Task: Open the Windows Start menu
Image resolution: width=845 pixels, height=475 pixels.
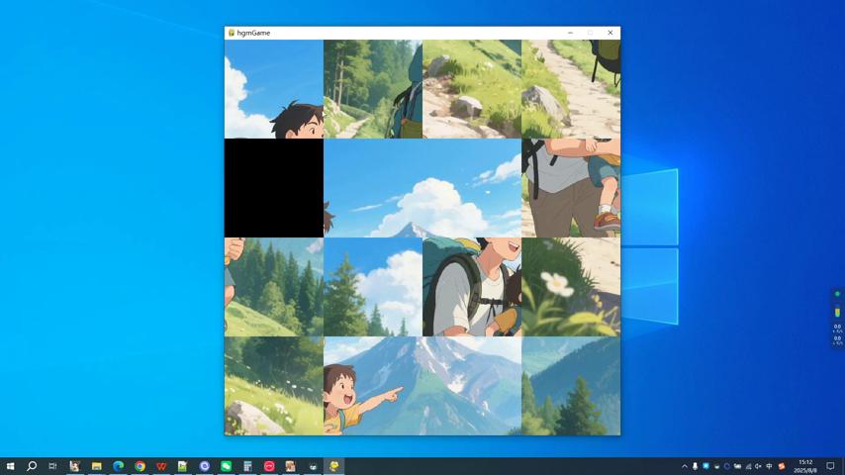Action: (10, 466)
